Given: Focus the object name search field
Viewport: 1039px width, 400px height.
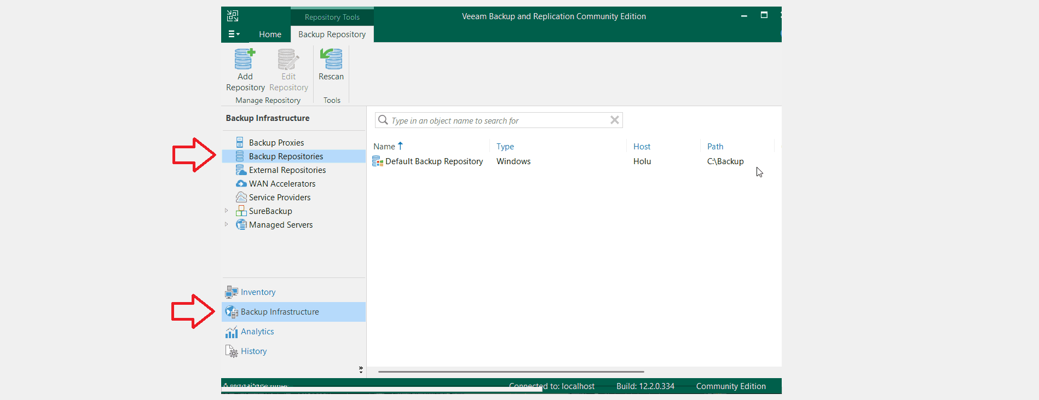Looking at the screenshot, I should pos(499,120).
